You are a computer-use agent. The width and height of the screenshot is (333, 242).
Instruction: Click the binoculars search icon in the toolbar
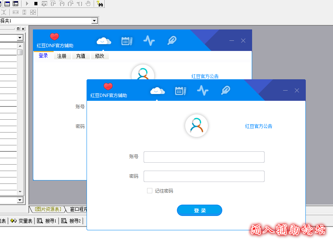(x=100, y=4)
